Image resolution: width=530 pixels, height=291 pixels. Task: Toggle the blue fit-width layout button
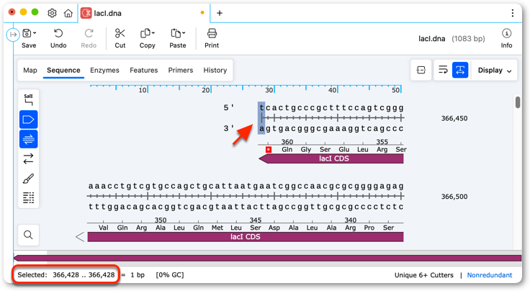[x=460, y=70]
